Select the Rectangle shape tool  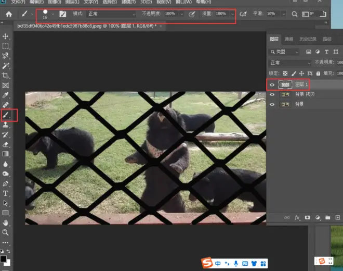point(6,213)
